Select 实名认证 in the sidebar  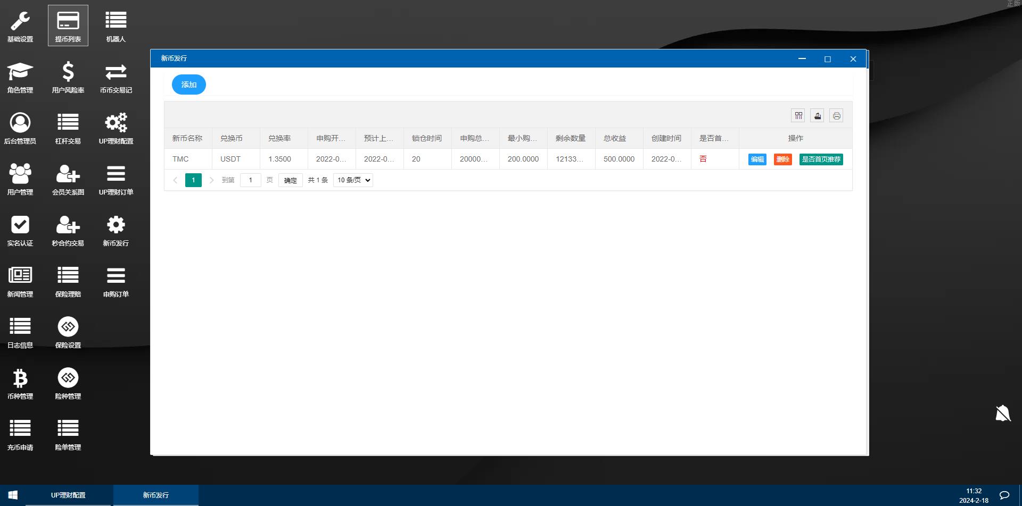(20, 230)
